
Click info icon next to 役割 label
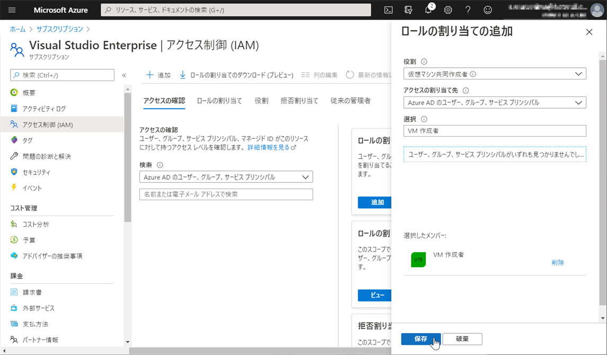tap(424, 61)
